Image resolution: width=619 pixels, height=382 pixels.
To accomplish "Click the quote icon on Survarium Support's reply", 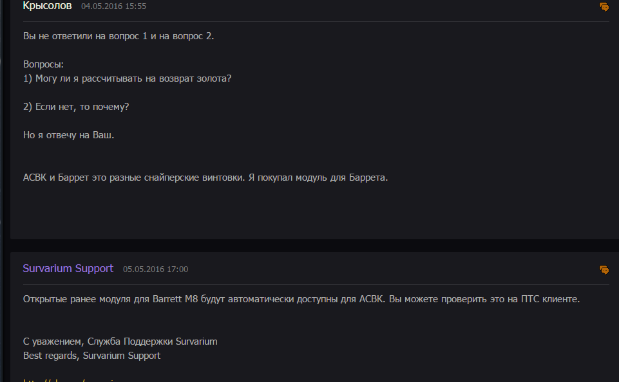I will click(x=604, y=269).
